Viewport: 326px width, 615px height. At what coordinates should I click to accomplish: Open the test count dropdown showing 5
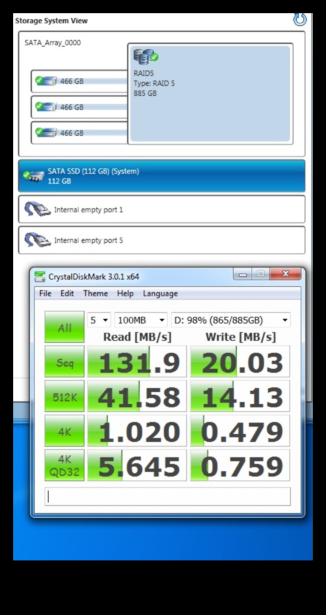click(x=99, y=320)
